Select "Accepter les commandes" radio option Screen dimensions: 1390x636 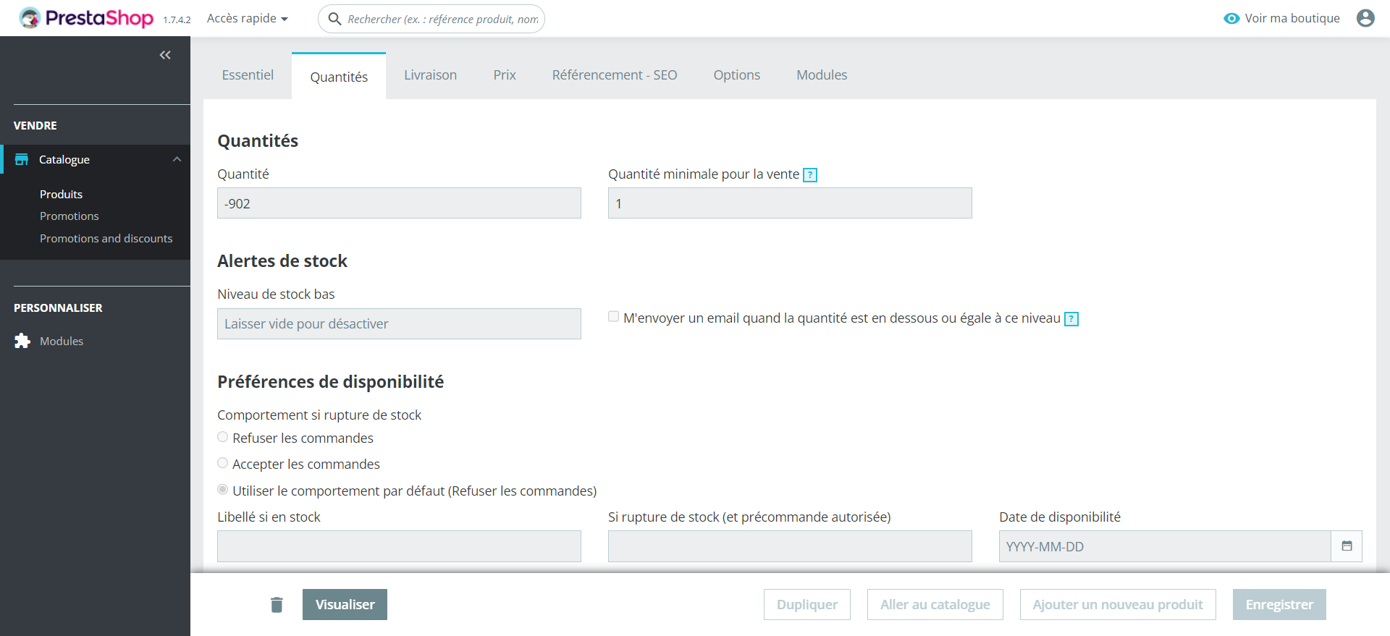223,463
